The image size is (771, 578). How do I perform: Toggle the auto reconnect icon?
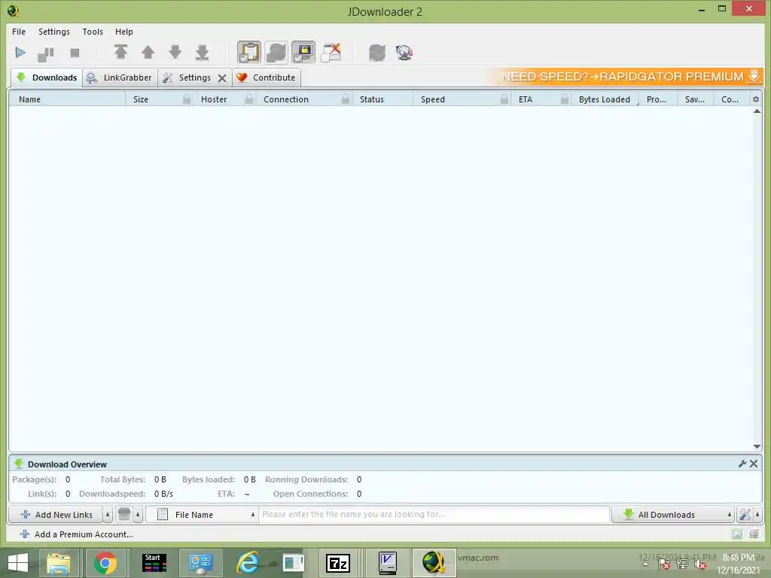pyautogui.click(x=276, y=52)
